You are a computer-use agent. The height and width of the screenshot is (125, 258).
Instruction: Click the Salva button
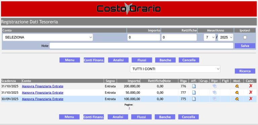tap(245, 46)
